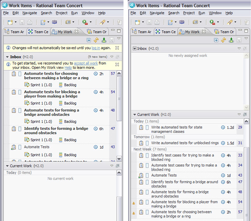Open the Project menu in left window
The height and width of the screenshot is (221, 251).
click(61, 13)
